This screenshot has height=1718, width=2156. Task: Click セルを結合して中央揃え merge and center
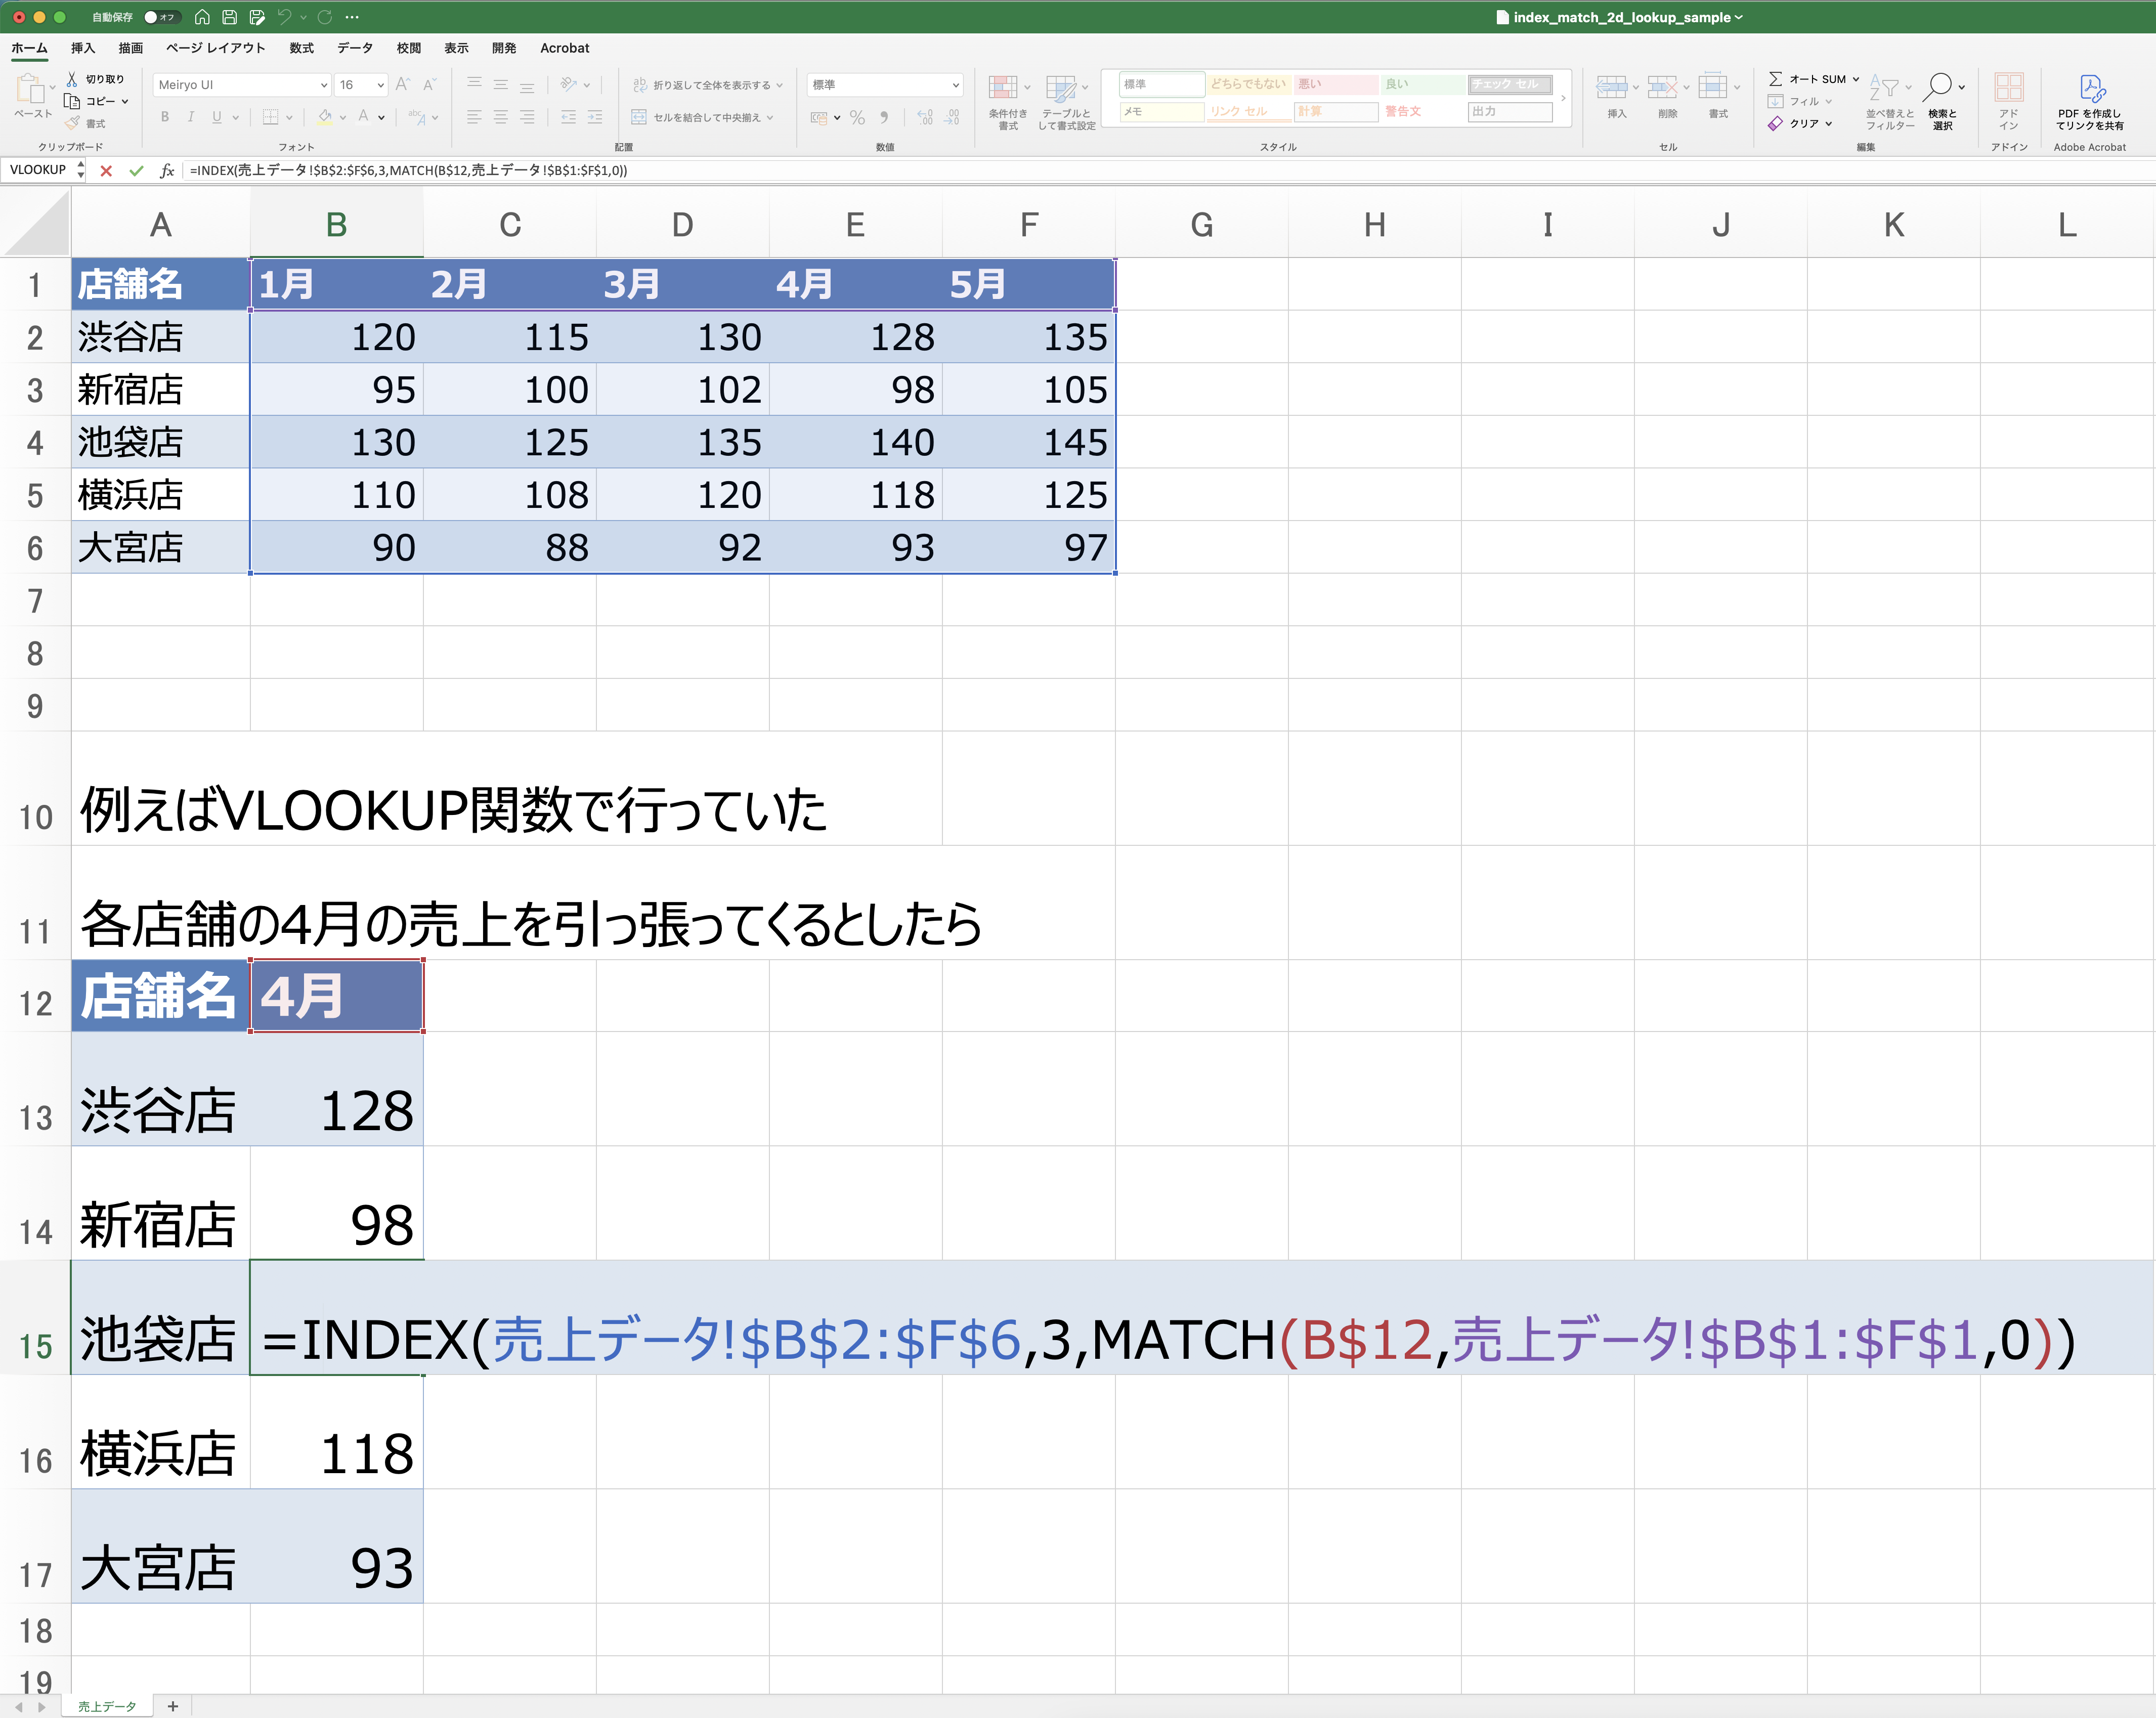pyautogui.click(x=702, y=117)
